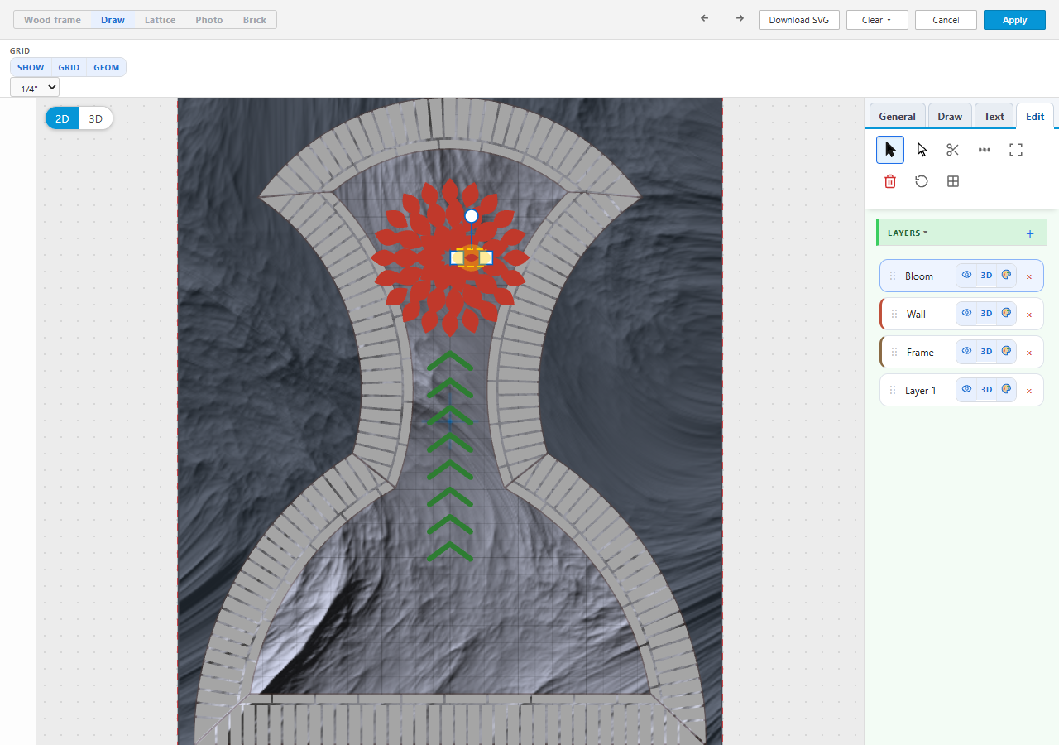Toggle grid SHOW option
Viewport: 1059px width, 745px height.
pos(31,68)
